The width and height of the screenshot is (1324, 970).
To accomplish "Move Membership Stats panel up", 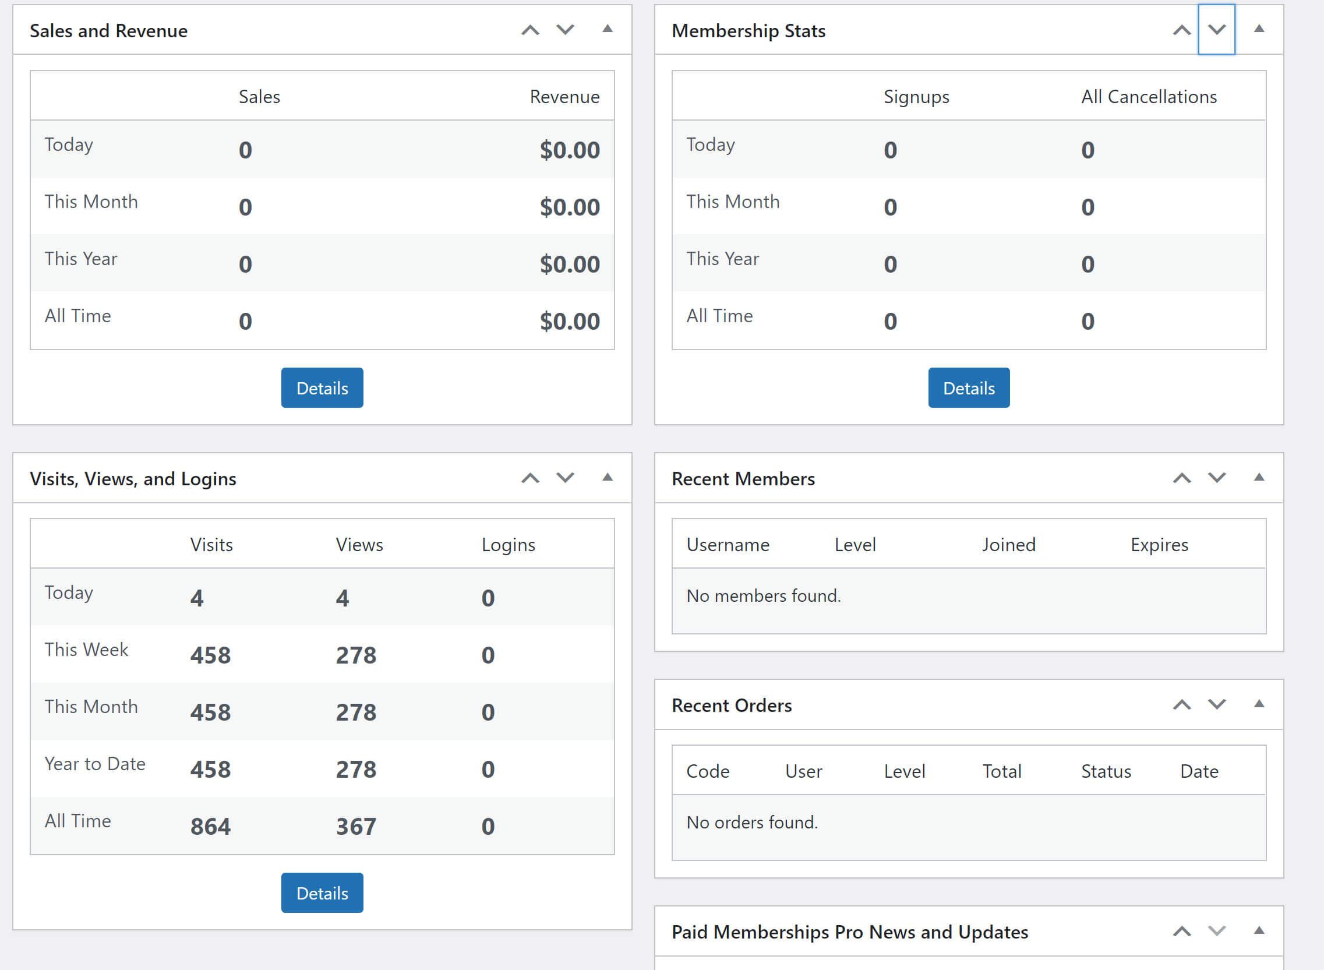I will [1181, 30].
